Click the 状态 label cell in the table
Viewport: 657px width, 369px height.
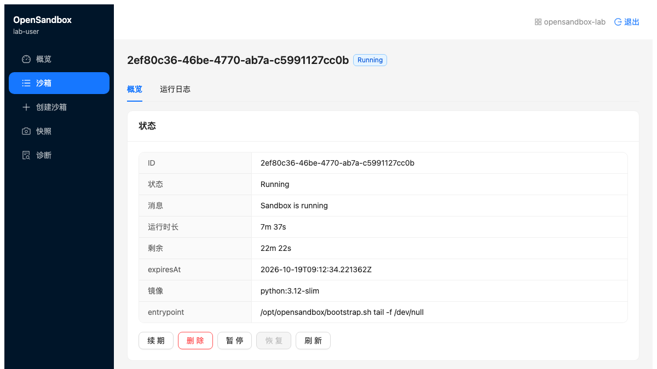pos(195,184)
